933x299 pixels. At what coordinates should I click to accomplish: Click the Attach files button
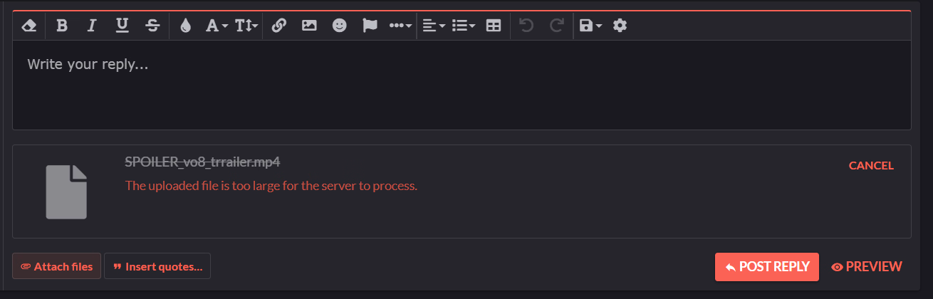pyautogui.click(x=57, y=266)
